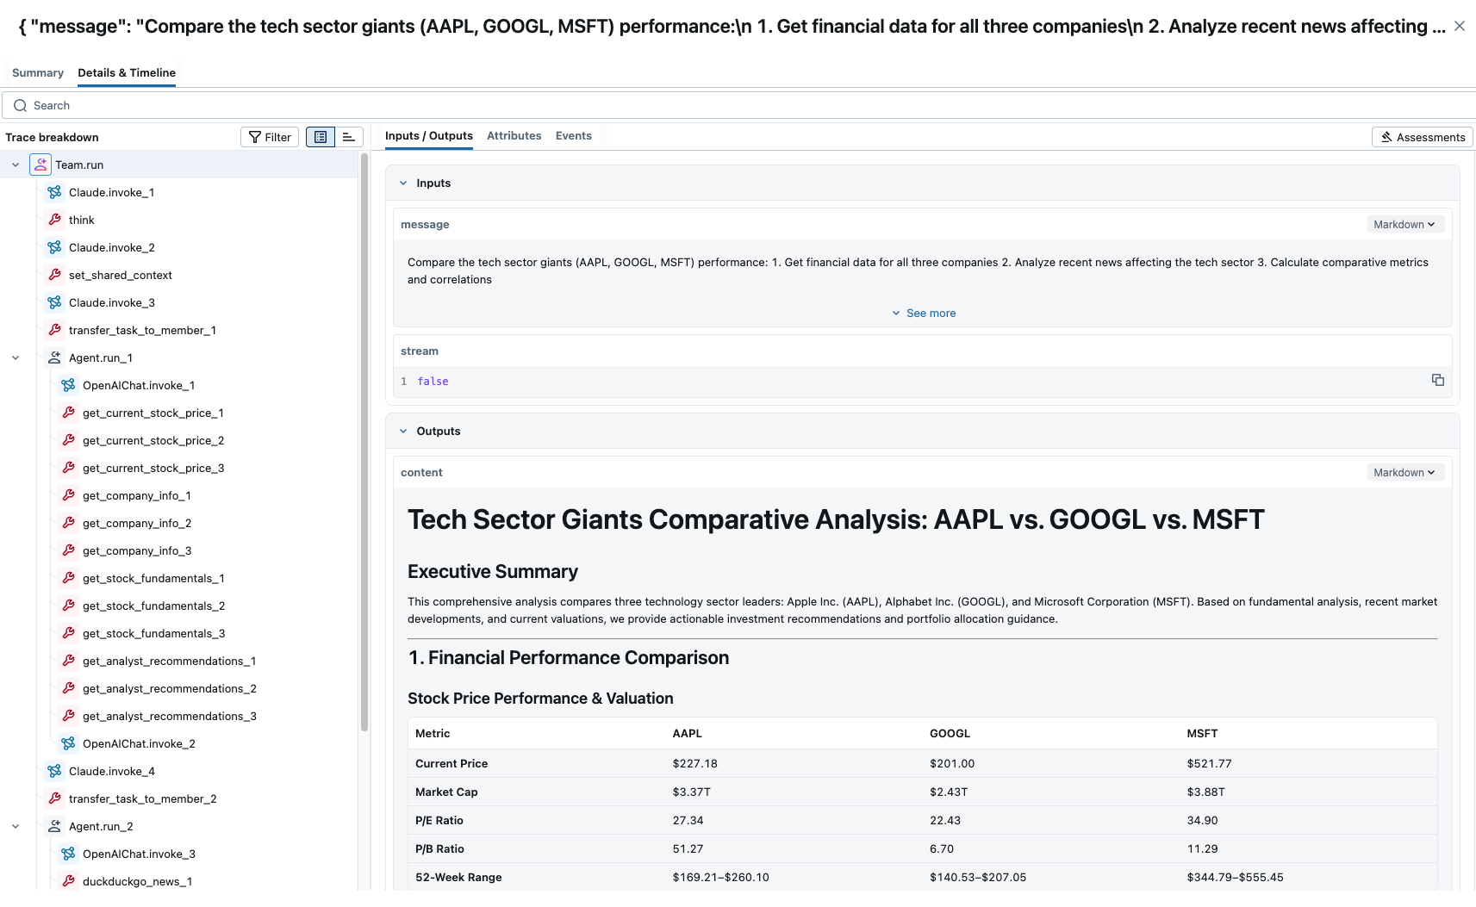This screenshot has height=907, width=1476.
Task: Close the trace details panel
Action: pos(1459,26)
